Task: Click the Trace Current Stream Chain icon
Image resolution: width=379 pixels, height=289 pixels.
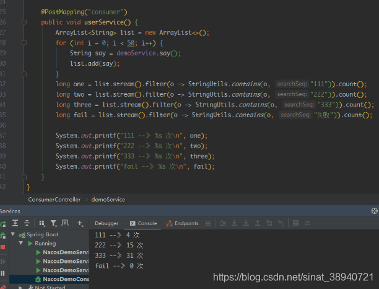Action: 307,223
